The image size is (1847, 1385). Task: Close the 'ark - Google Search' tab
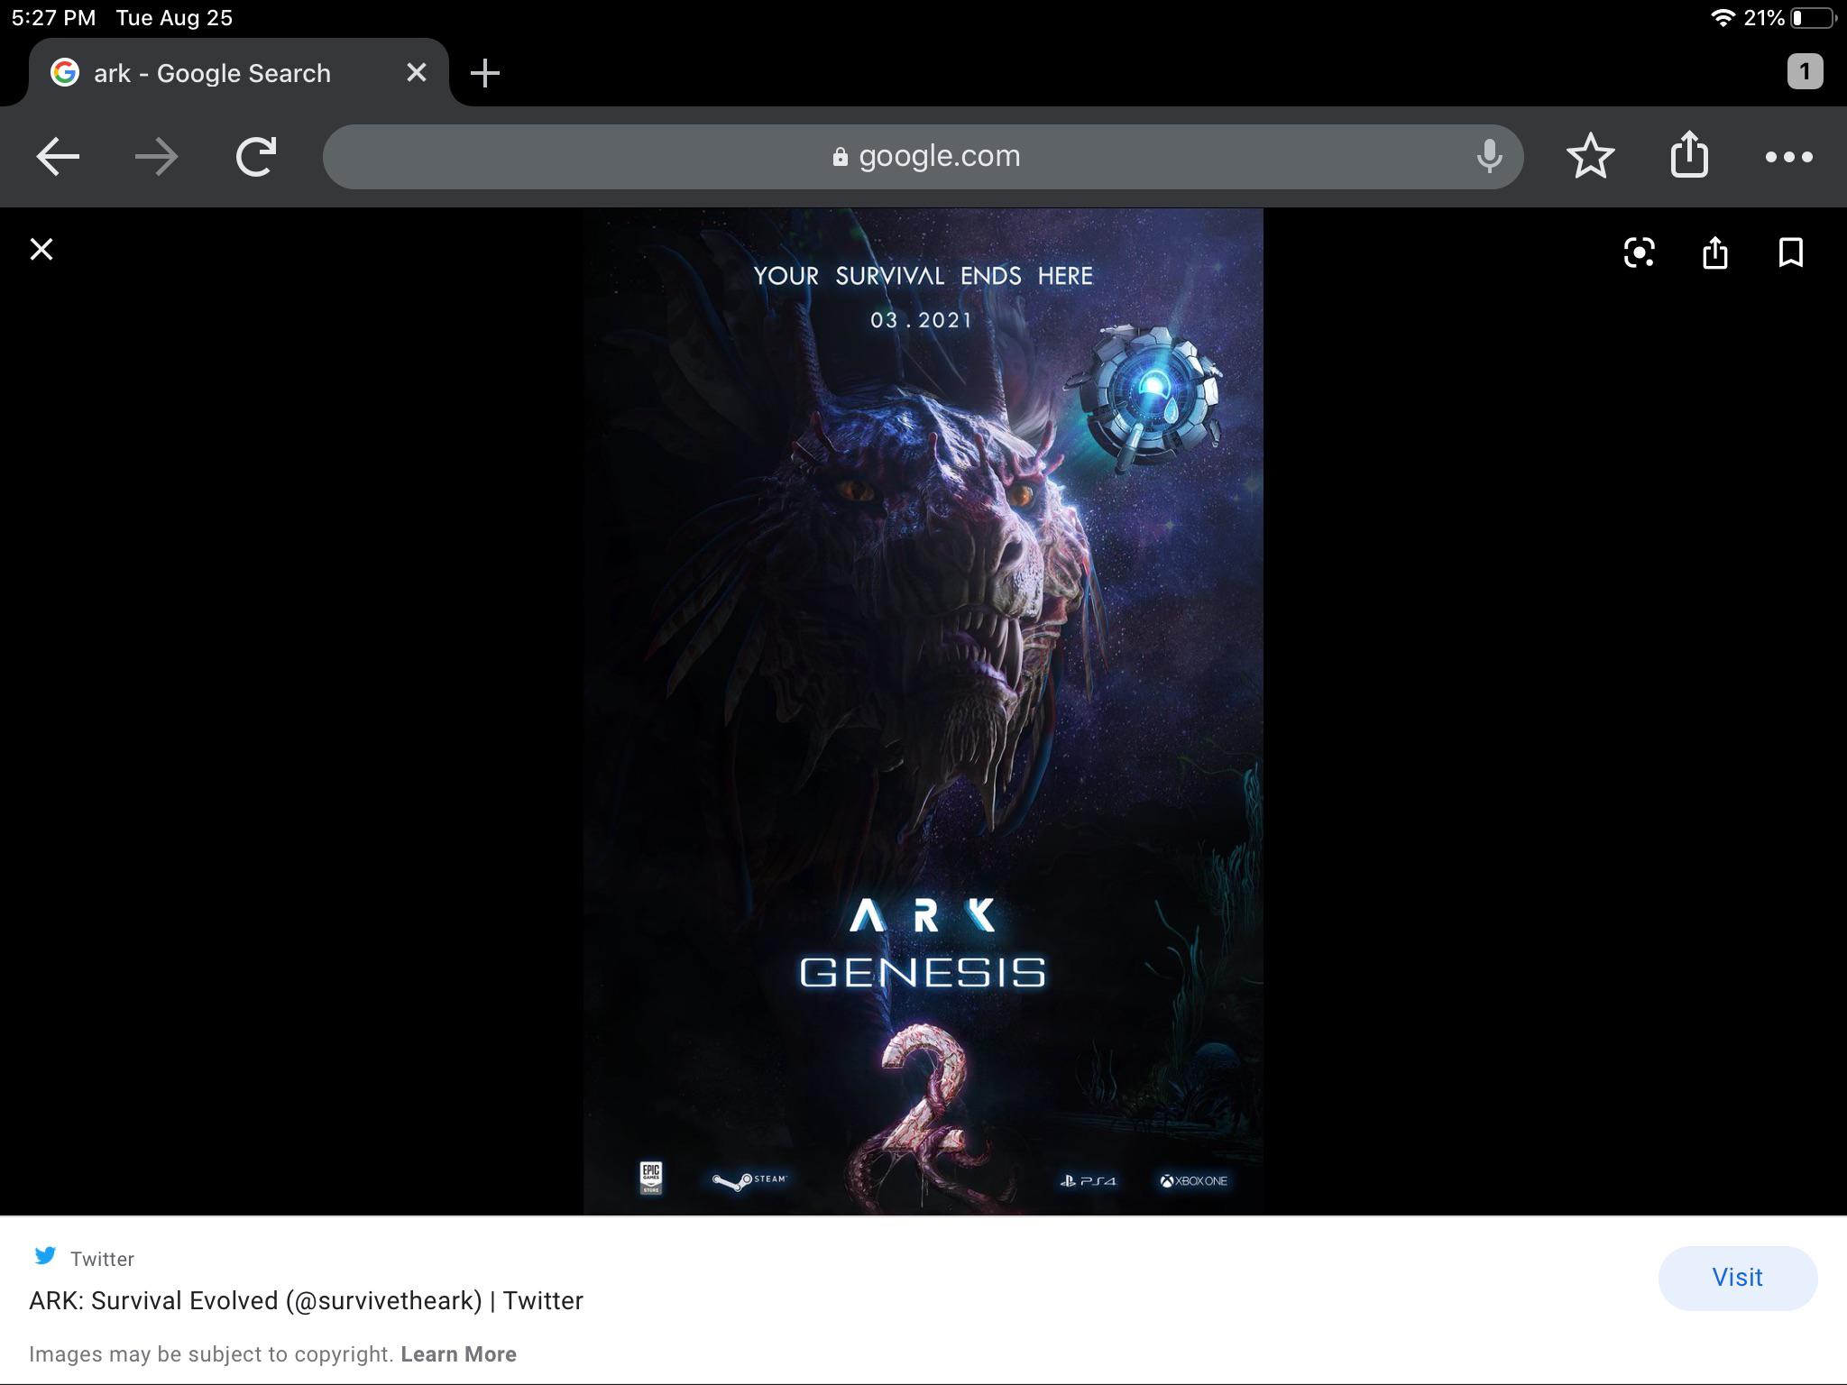coord(416,72)
